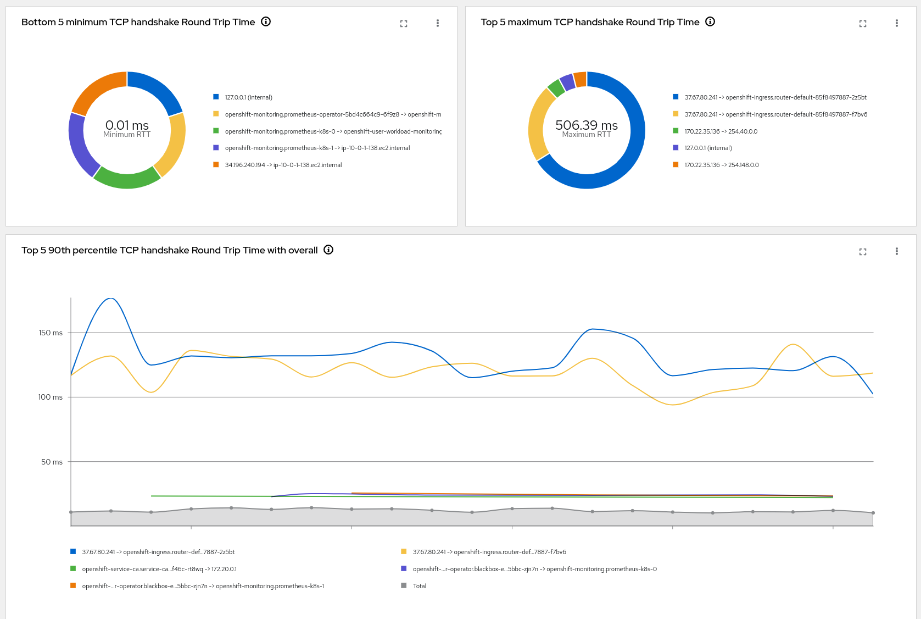Viewport: 921px width, 619px height.
Task: Toggle yellow '...def...7887-f7bv6' series in line chart legend
Action: click(404, 551)
